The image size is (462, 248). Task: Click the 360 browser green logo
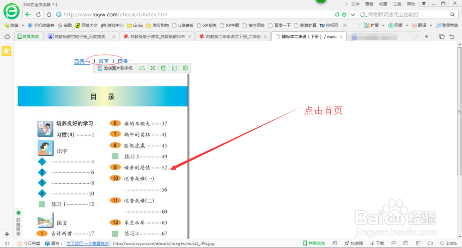tap(11, 12)
